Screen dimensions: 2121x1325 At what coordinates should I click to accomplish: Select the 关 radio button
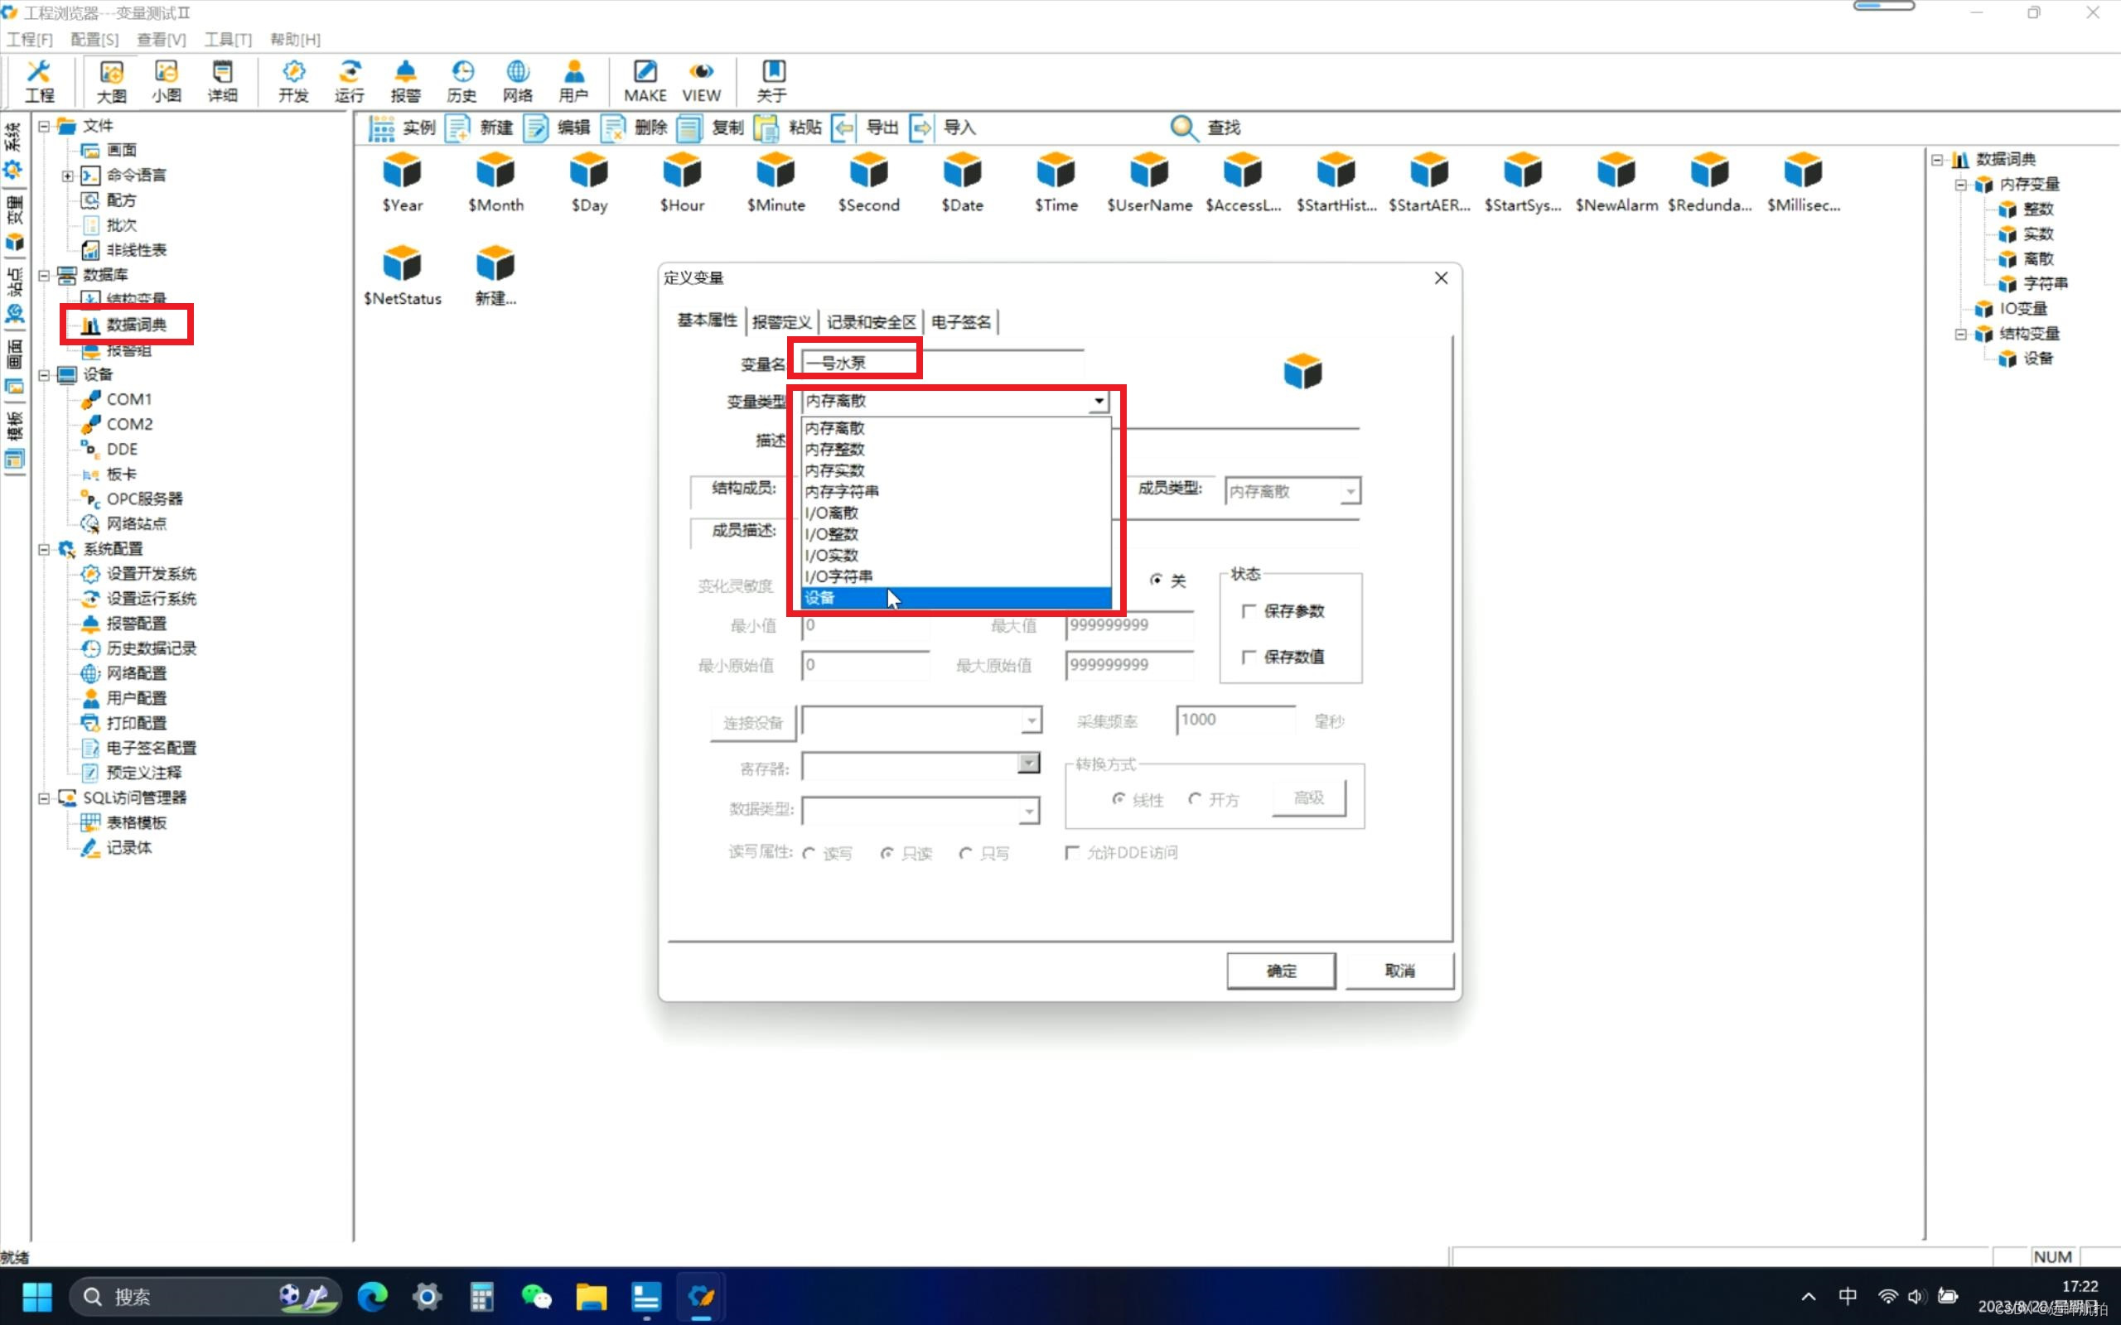click(1156, 581)
